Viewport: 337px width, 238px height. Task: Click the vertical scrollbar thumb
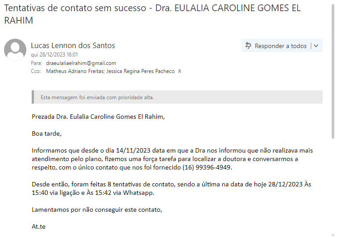point(333,71)
